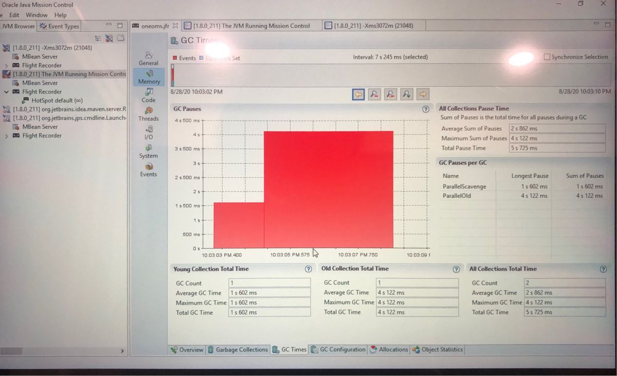
Task: Click the zoom in magnifier button
Action: [406, 94]
